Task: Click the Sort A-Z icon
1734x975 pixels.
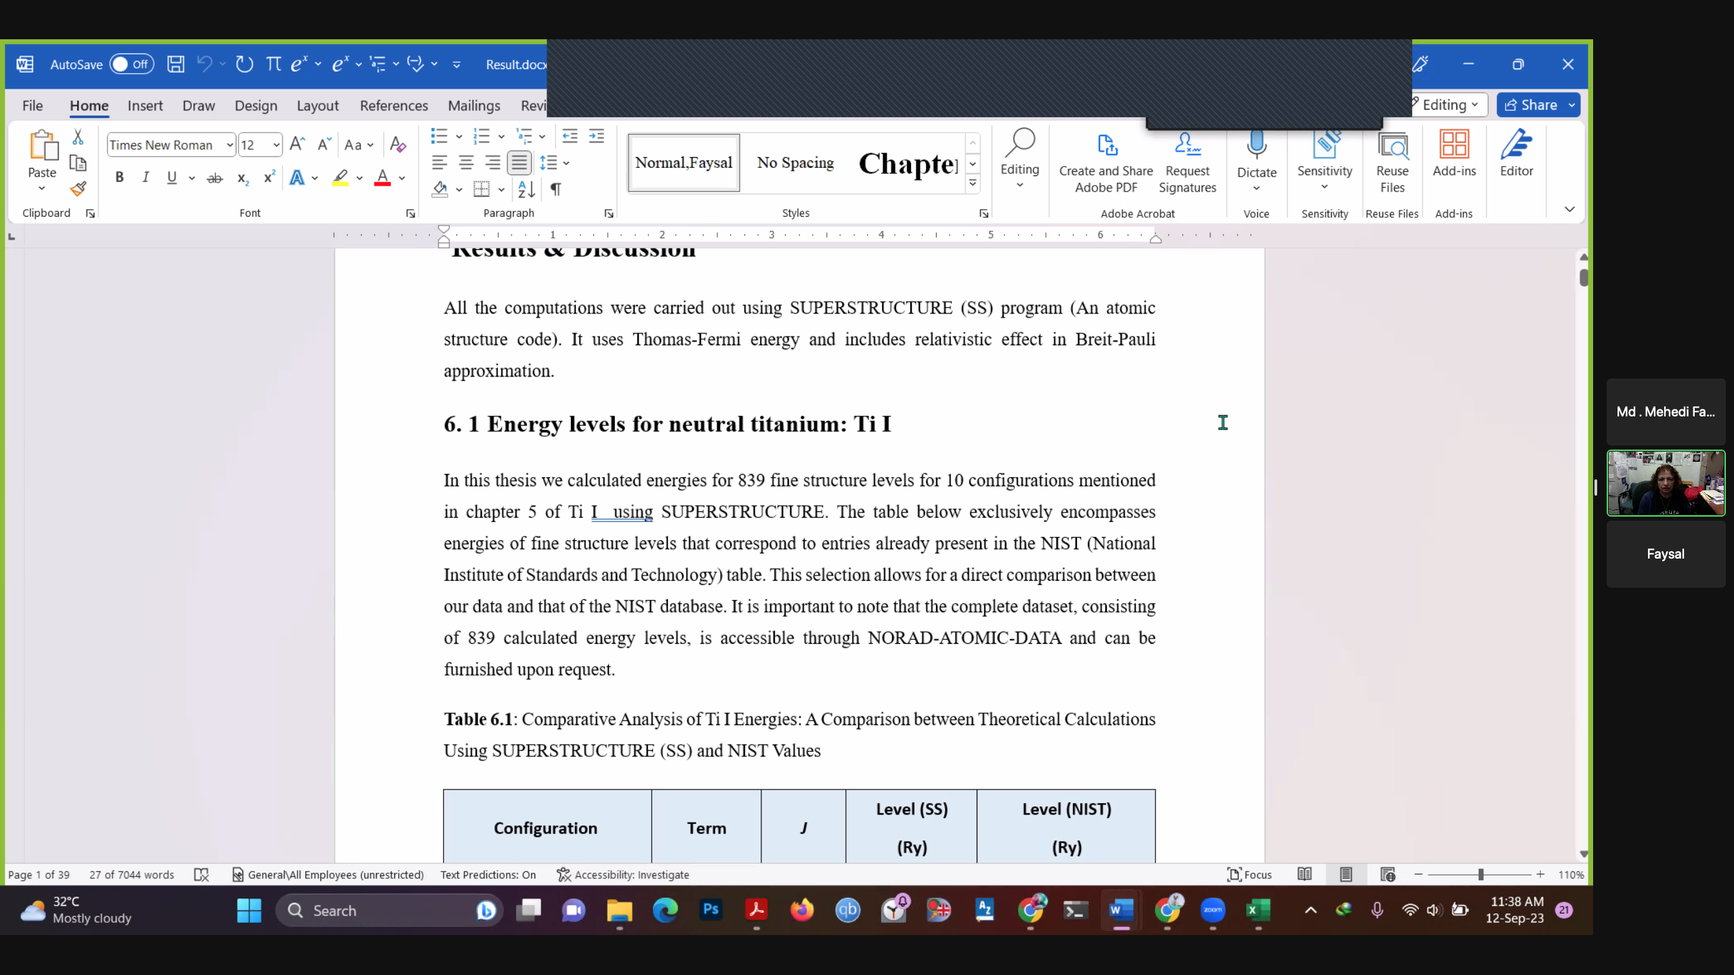Action: (526, 189)
